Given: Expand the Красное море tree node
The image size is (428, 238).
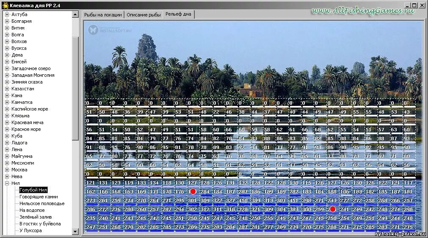Looking at the screenshot, I should (x=7, y=129).
